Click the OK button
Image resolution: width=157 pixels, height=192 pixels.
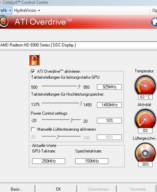[59, 189]
